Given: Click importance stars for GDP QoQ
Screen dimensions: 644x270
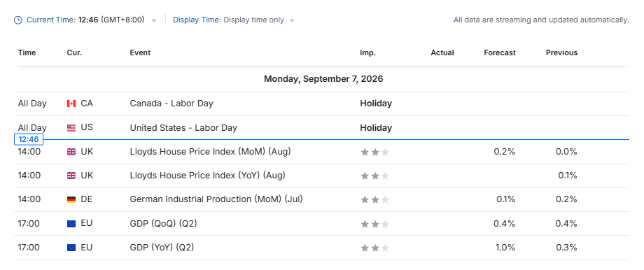Looking at the screenshot, I should [374, 224].
